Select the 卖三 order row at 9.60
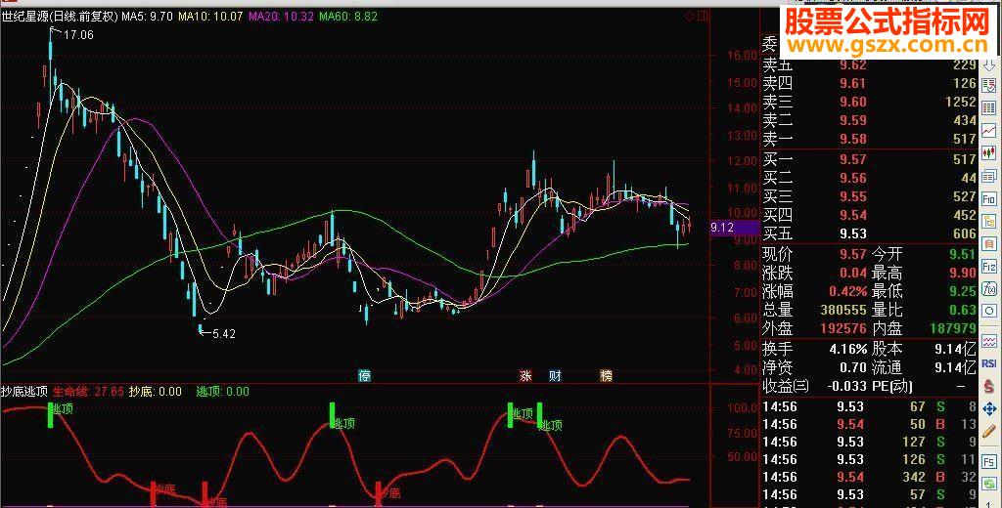The width and height of the screenshot is (1002, 508). [869, 103]
